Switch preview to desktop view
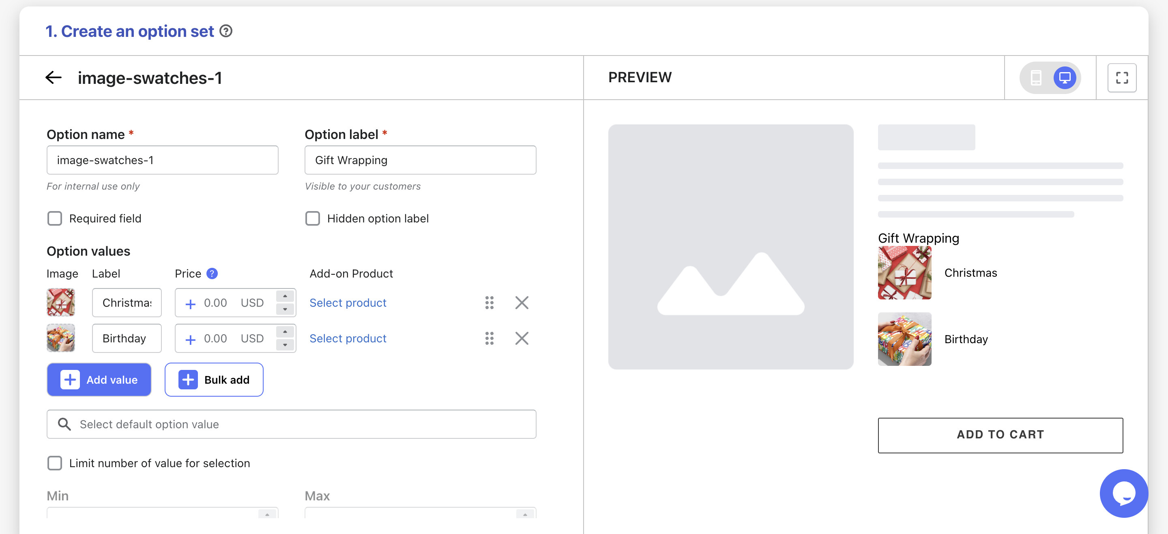This screenshot has height=534, width=1168. 1064,77
